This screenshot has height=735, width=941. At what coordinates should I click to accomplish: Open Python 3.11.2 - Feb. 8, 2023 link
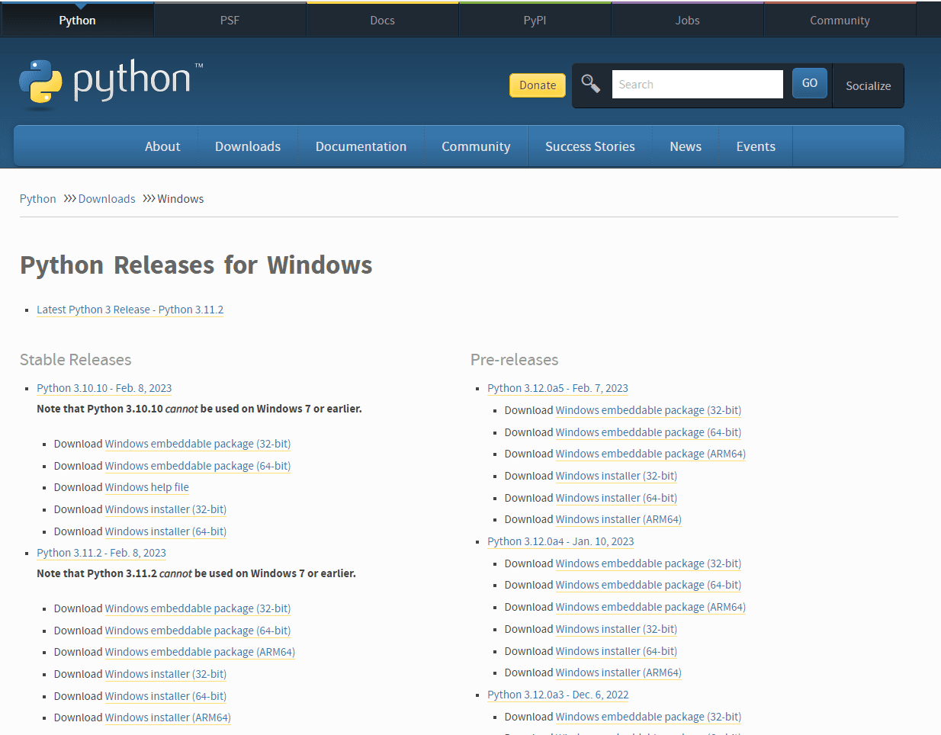pyautogui.click(x=101, y=553)
